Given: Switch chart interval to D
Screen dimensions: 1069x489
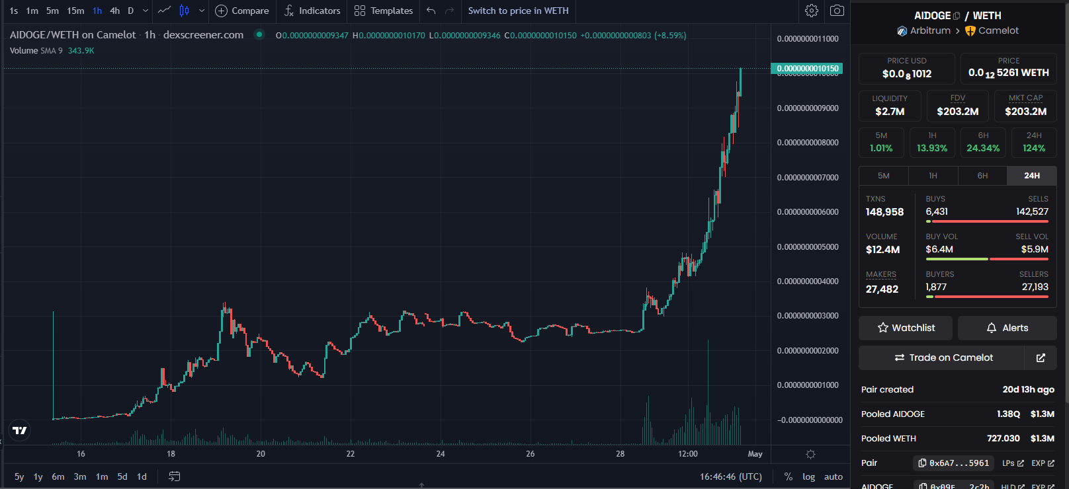Looking at the screenshot, I should pos(131,11).
